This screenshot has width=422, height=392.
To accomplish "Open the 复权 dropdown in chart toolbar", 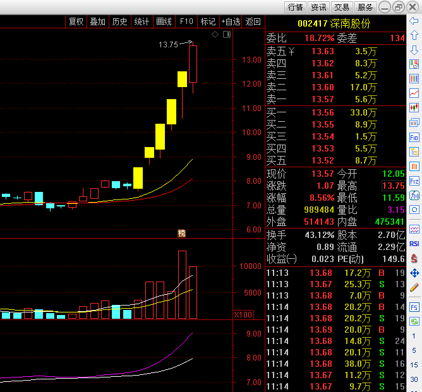I will click(x=76, y=21).
